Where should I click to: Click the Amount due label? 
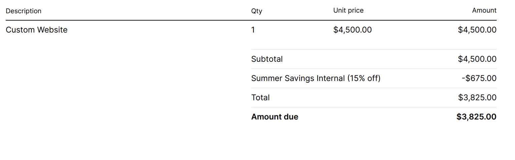click(275, 117)
